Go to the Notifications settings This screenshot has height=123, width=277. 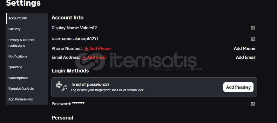pyautogui.click(x=27, y=56)
